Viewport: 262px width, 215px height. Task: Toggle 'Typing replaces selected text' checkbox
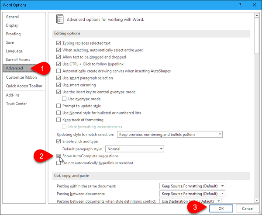pos(59,43)
